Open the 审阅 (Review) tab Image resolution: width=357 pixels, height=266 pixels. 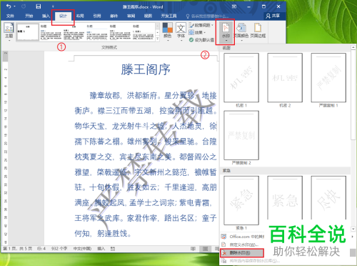tap(131, 16)
